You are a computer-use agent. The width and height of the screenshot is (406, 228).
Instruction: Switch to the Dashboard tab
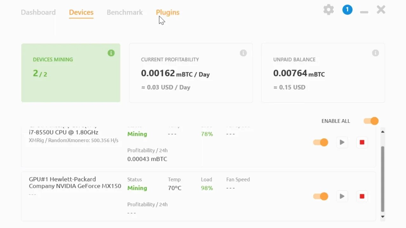click(x=38, y=12)
